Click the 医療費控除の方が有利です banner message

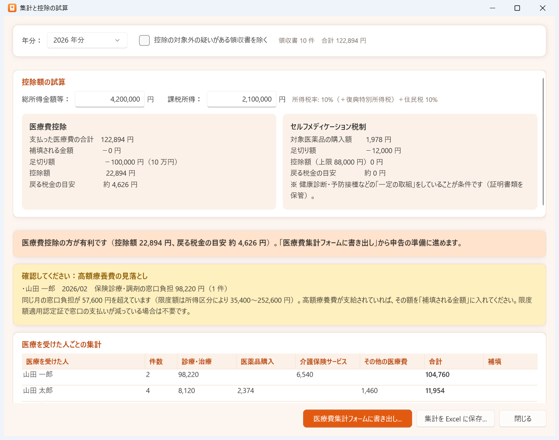click(242, 243)
